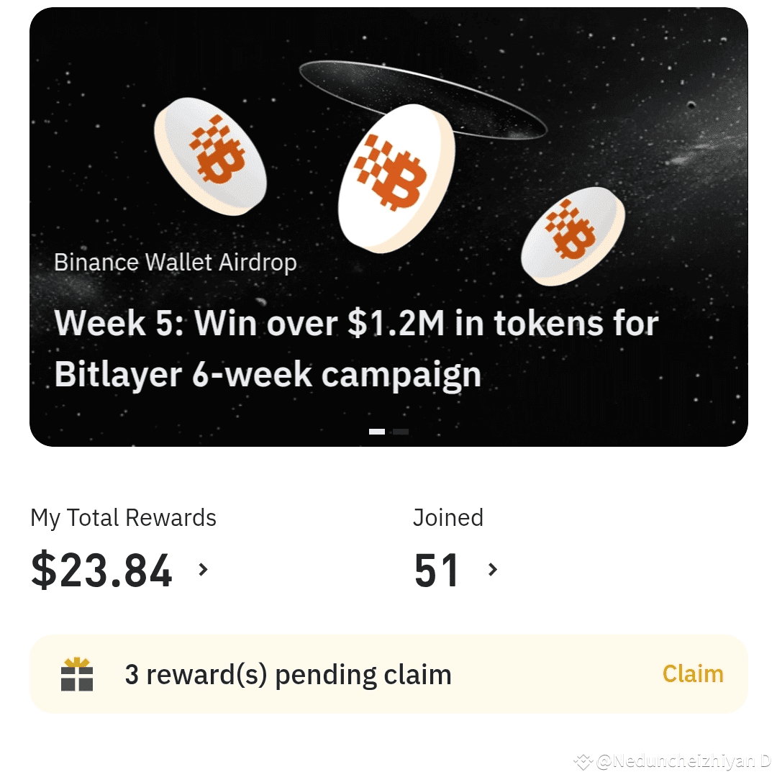Viewport: 777px width, 777px height.
Task: Switch to the second banner slide dot
Action: [400, 432]
